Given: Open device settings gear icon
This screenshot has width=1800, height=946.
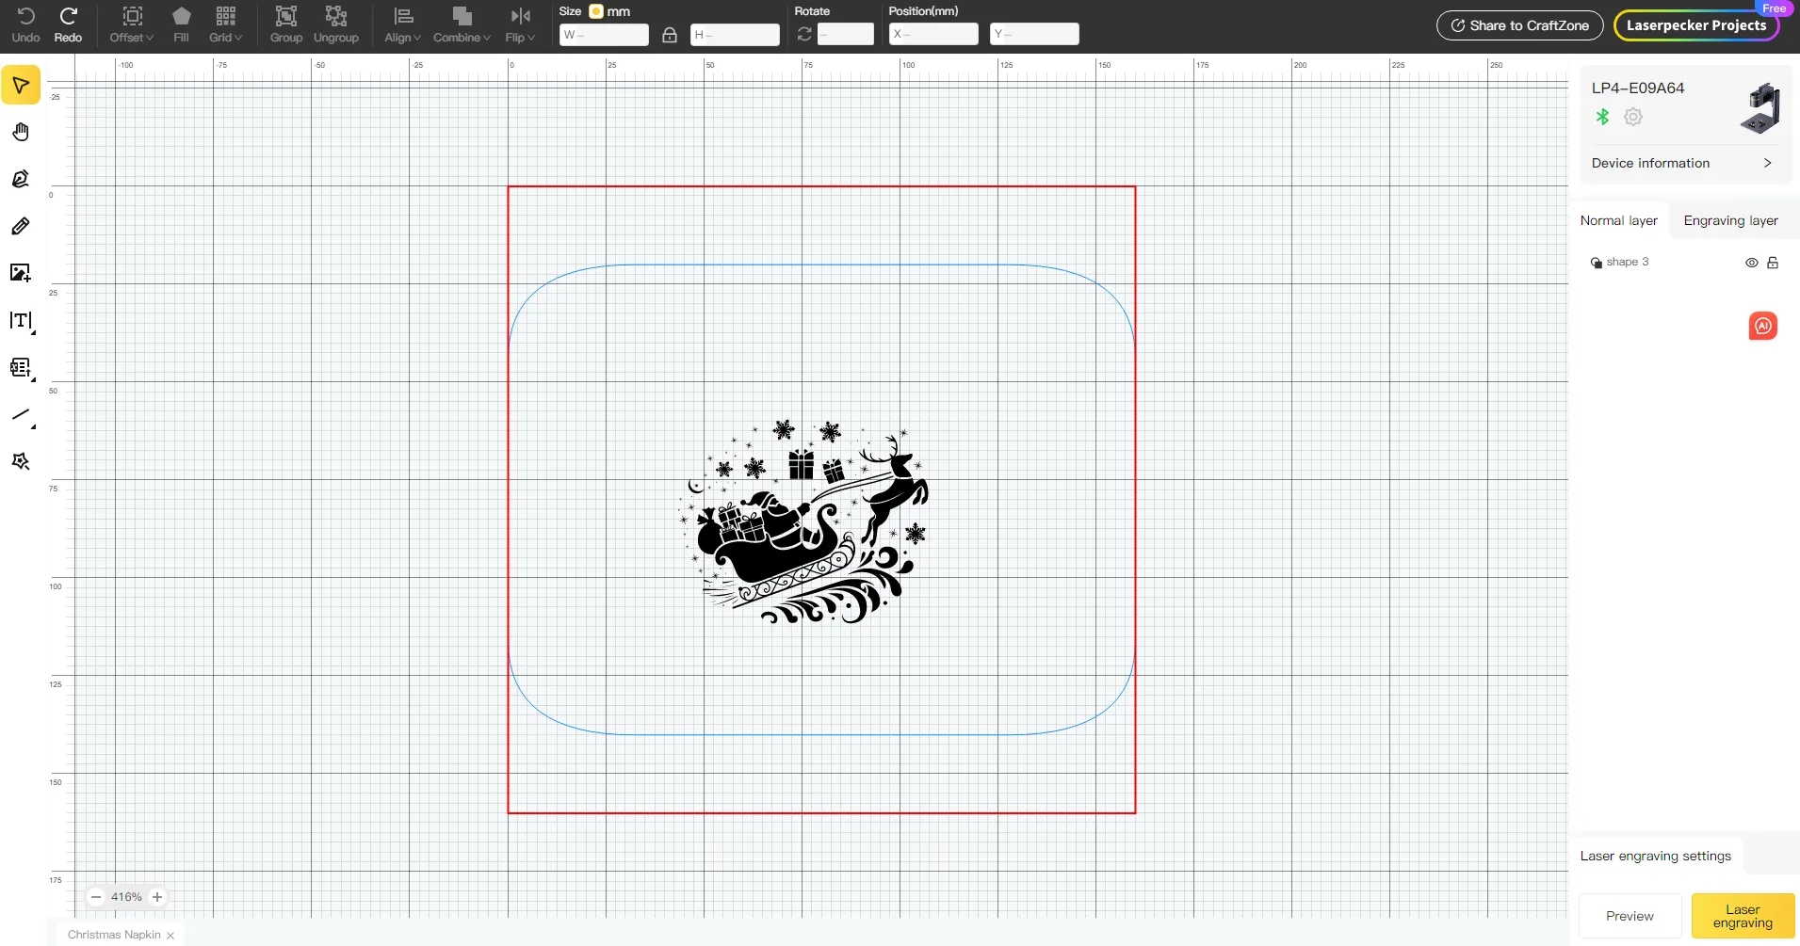Looking at the screenshot, I should (1633, 117).
